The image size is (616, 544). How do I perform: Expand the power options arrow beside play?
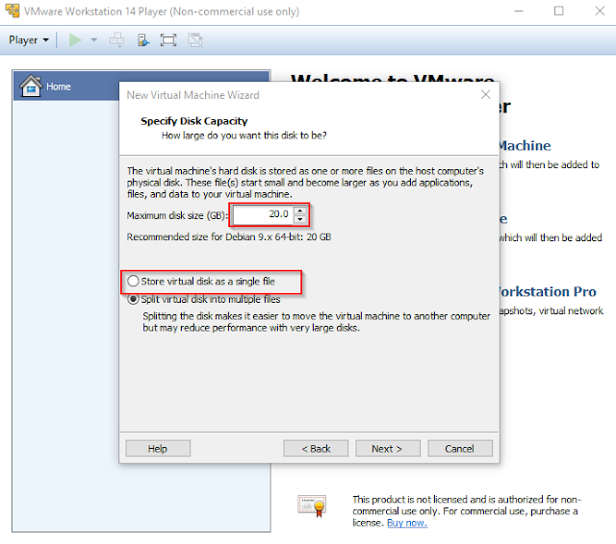point(94,40)
